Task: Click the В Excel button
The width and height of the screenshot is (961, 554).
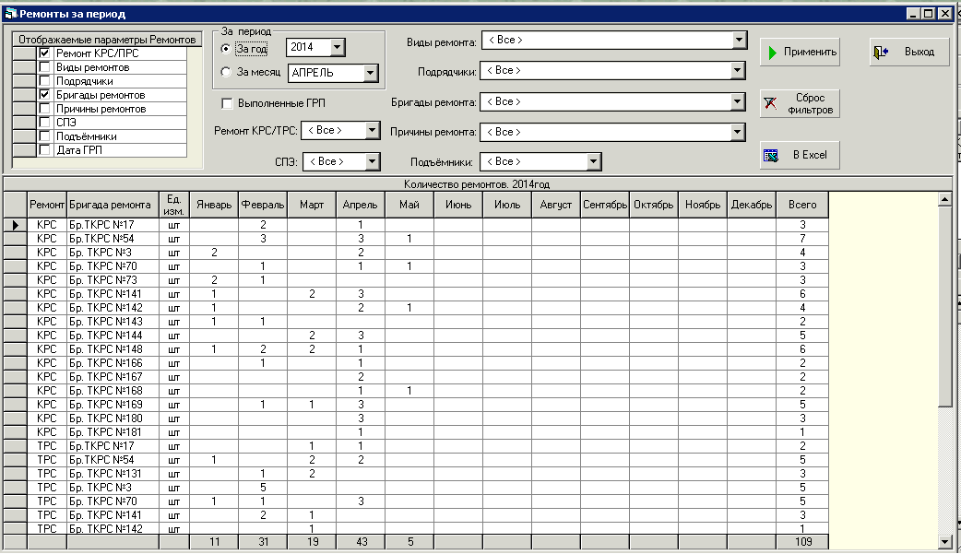Action: pos(800,155)
